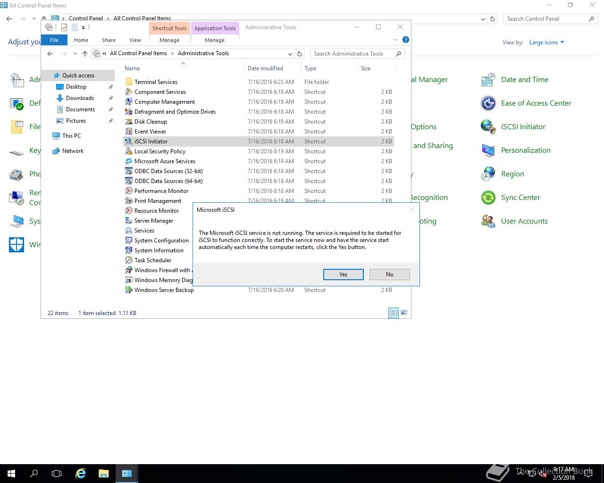This screenshot has width=604, height=483.
Task: Open the File tab in Administrative Tools
Action: tap(54, 40)
